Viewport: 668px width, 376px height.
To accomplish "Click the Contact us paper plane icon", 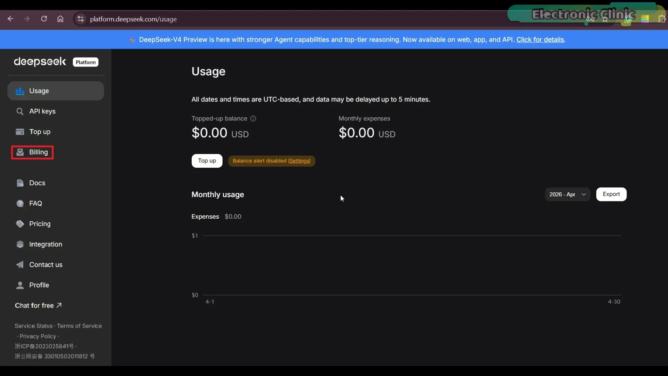I will point(20,265).
